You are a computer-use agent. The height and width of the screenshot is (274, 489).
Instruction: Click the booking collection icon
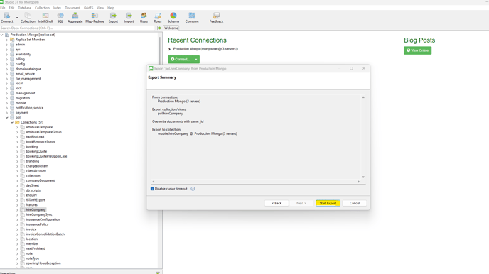click(x=23, y=147)
